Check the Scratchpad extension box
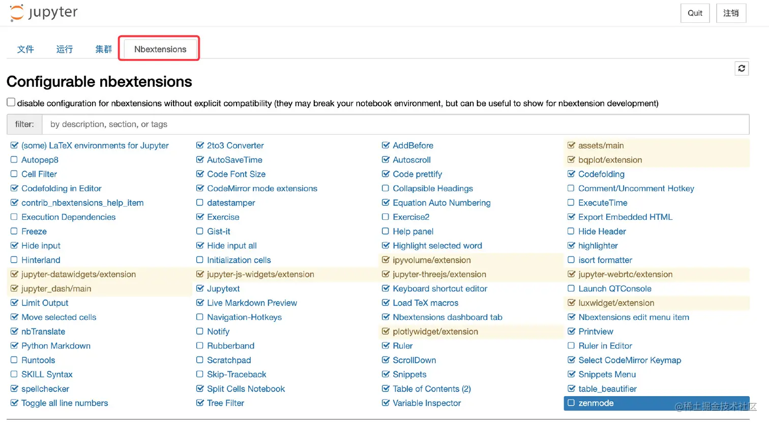This screenshot has width=769, height=424. tap(200, 360)
